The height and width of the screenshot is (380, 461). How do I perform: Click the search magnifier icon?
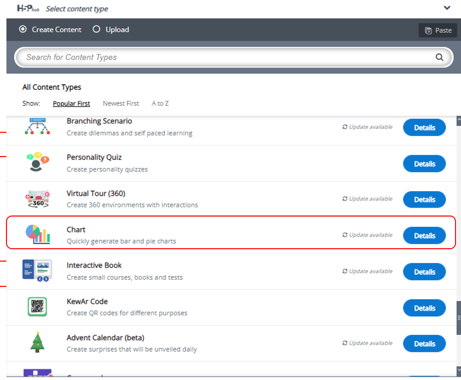click(x=439, y=57)
